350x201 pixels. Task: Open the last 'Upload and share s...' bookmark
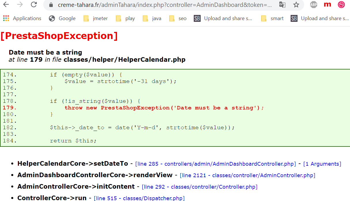pos(320,18)
